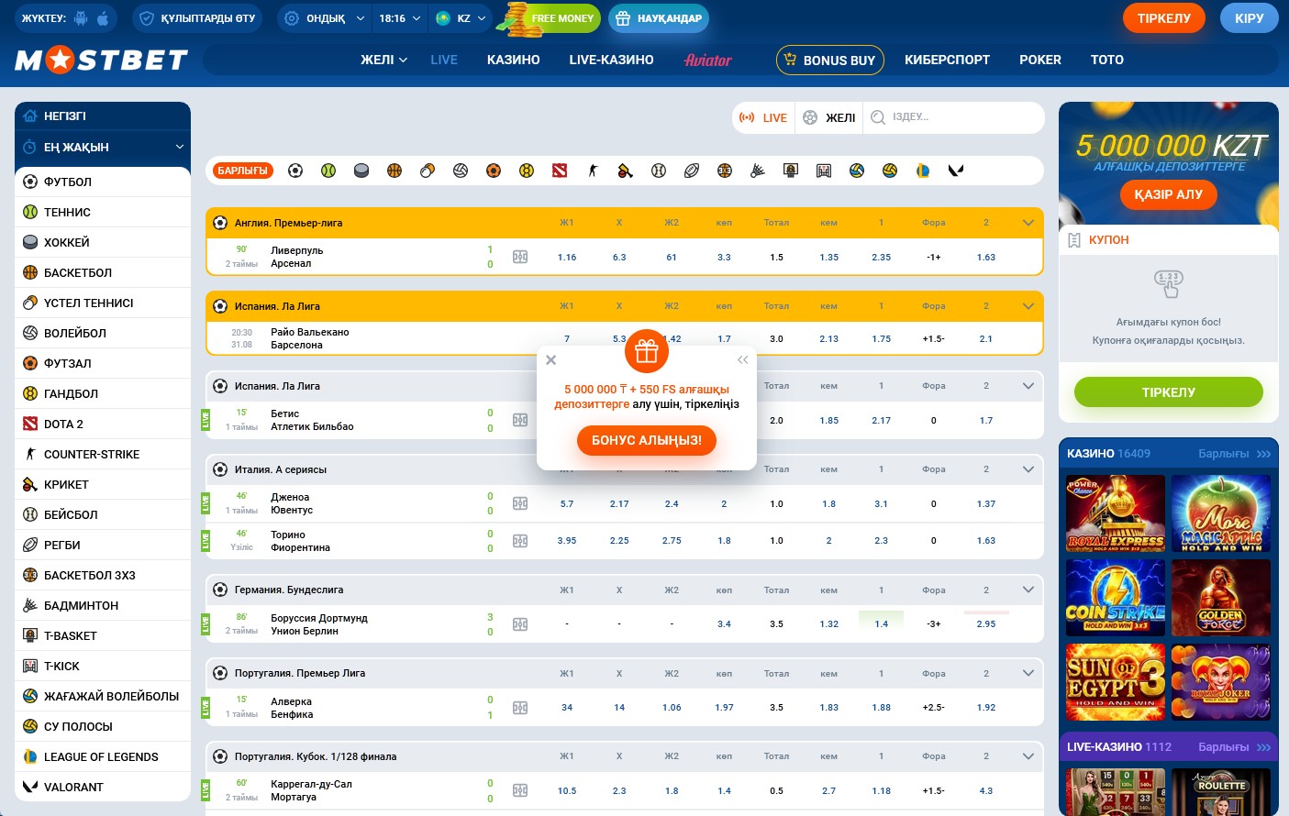Screen dimensions: 1289x816
Task: Collapse the promo popup with double-arrow icon
Action: click(742, 360)
